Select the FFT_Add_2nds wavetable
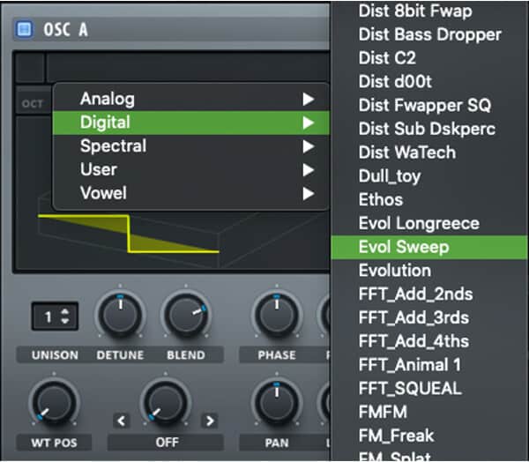The width and height of the screenshot is (529, 462). [x=429, y=294]
